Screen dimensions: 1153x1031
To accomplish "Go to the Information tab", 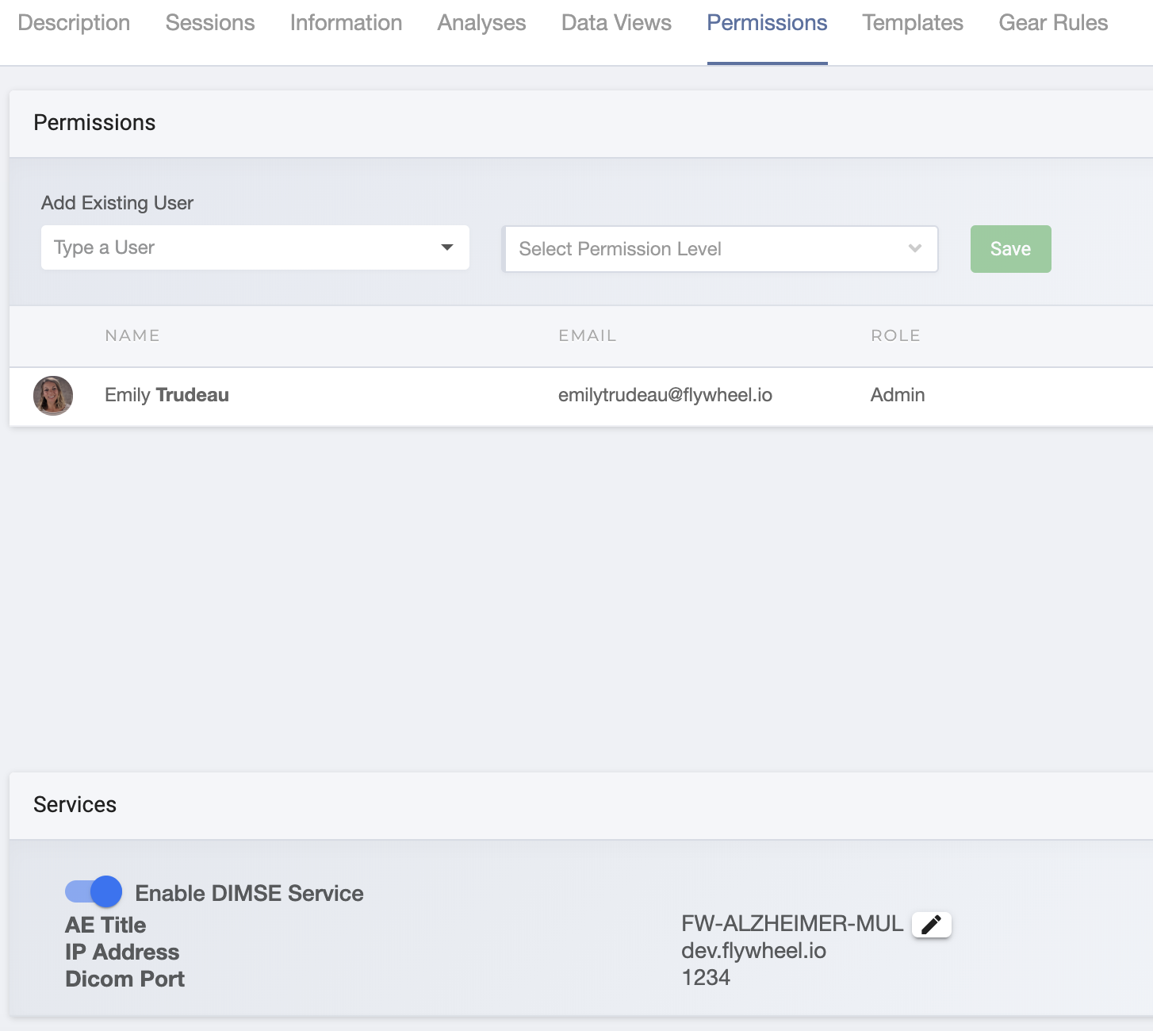I will point(346,23).
